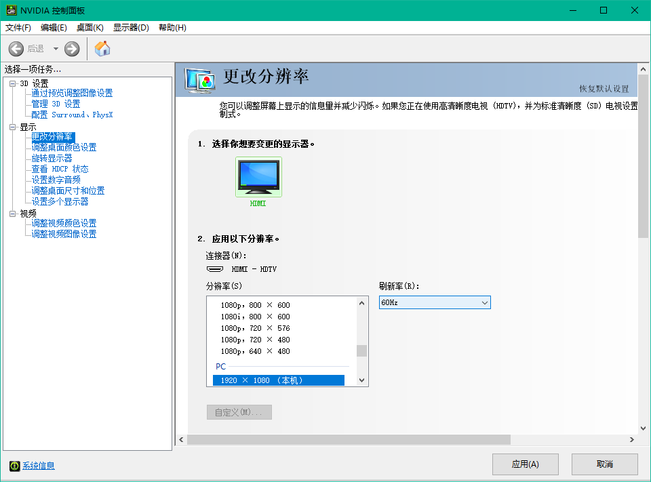The width and height of the screenshot is (651, 482).
Task: Open the 帮助(H) menu
Action: [x=172, y=28]
